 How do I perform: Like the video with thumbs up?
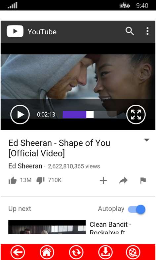pyautogui.click(x=13, y=180)
